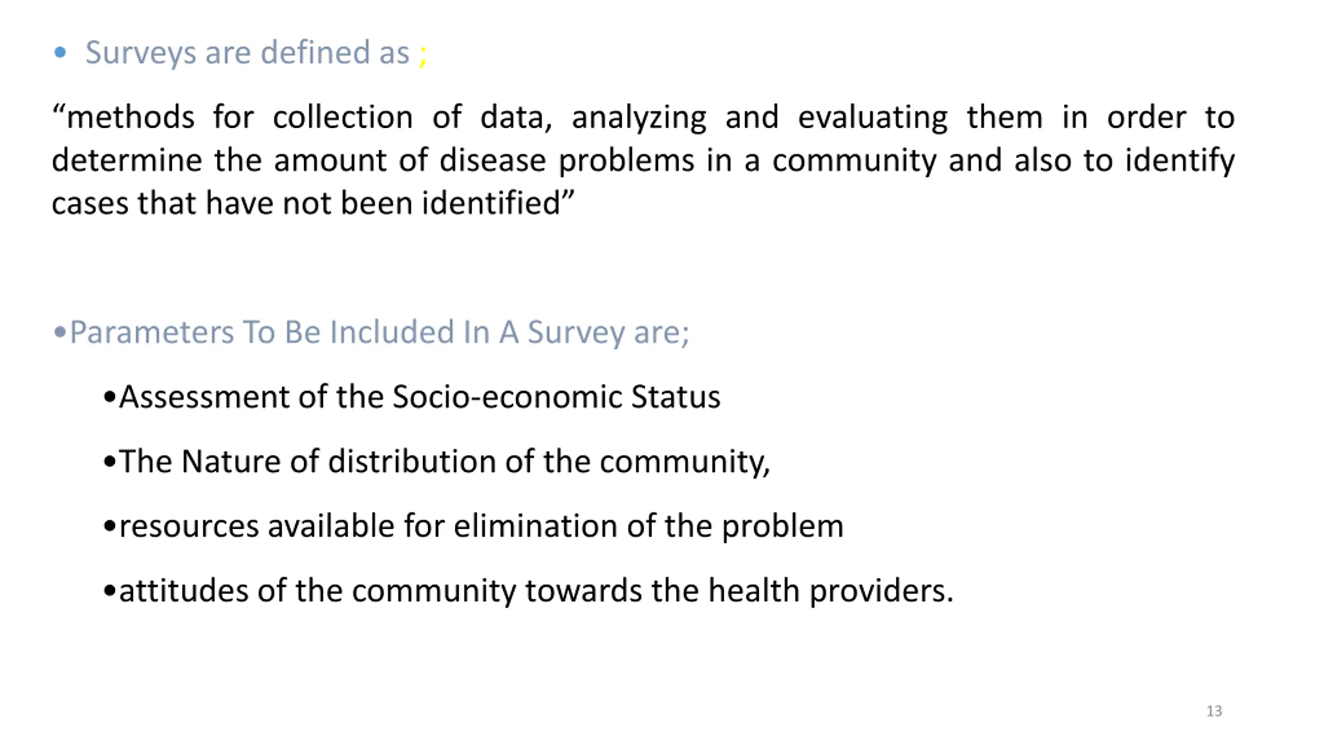Select the line 'cases that have not been identified'

pyautogui.click(x=313, y=203)
